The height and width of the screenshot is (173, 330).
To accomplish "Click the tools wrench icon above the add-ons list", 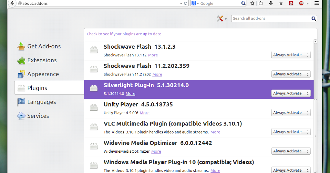I will (220, 18).
